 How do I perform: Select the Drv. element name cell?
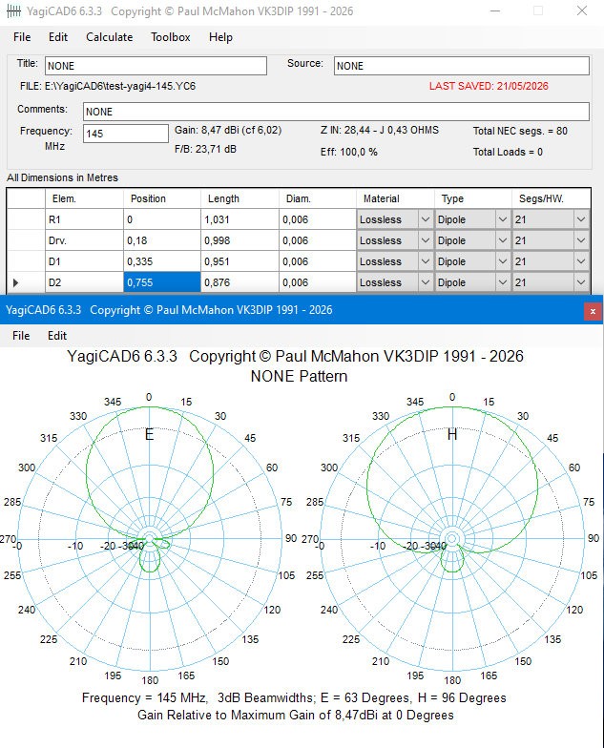point(84,240)
